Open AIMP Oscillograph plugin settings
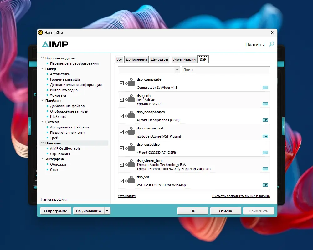313x250 pixels. coord(65,148)
